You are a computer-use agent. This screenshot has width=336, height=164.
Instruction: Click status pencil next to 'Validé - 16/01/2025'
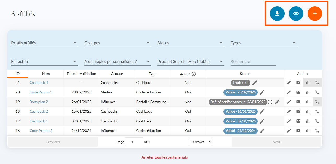tap(262, 112)
